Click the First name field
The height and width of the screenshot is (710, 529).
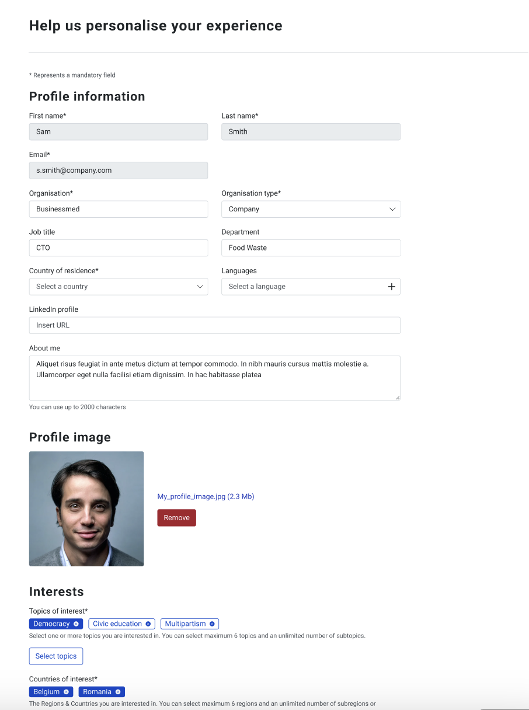(119, 131)
